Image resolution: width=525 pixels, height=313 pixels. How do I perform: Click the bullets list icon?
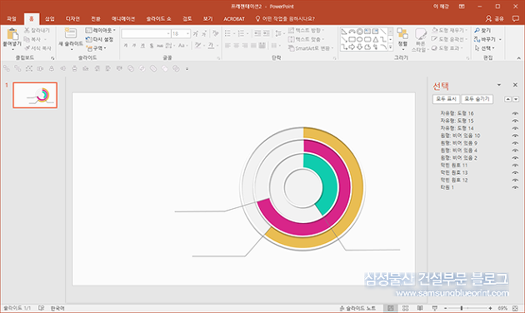227,33
